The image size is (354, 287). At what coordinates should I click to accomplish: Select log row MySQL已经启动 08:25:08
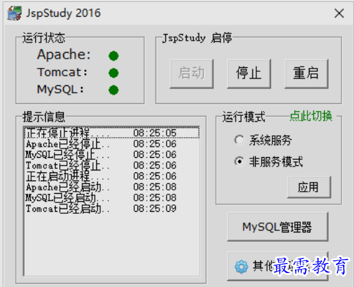point(112,198)
